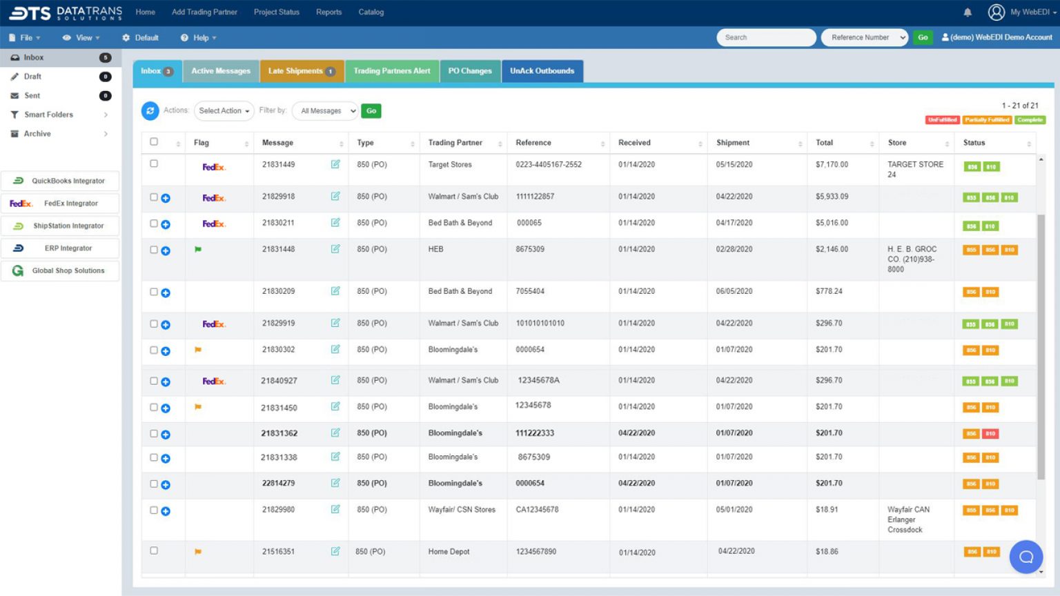Click Add Trading Partner in the top navigation
The image size is (1060, 596).
click(204, 12)
